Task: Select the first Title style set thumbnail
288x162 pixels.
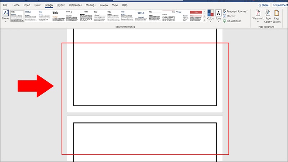Action: click(17, 16)
